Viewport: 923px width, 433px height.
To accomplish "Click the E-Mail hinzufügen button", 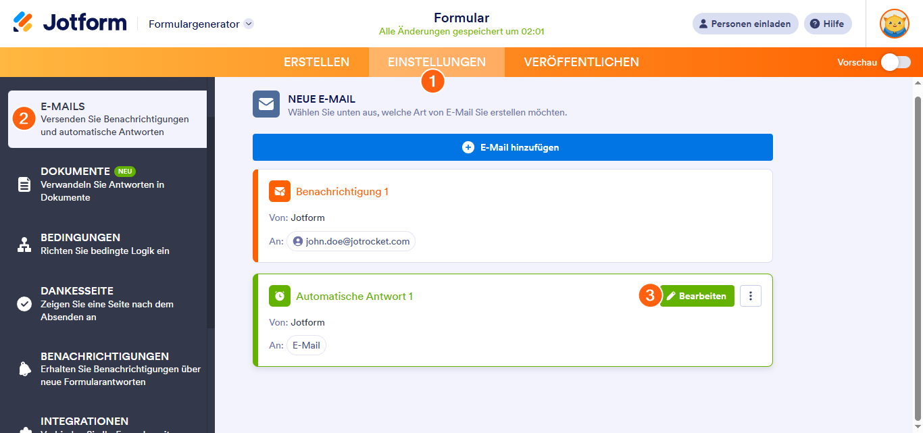I will coord(512,147).
